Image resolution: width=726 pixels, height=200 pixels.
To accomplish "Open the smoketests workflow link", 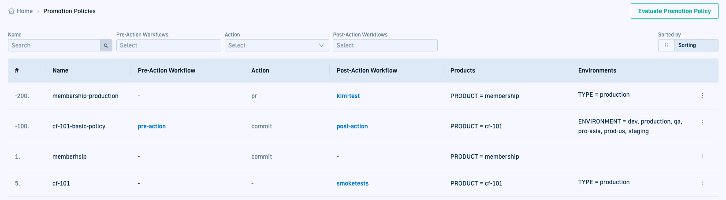I will click(x=352, y=183).
